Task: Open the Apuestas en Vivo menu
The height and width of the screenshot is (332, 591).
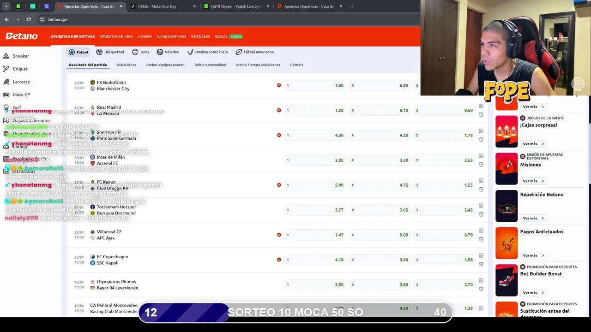Action: coord(116,36)
